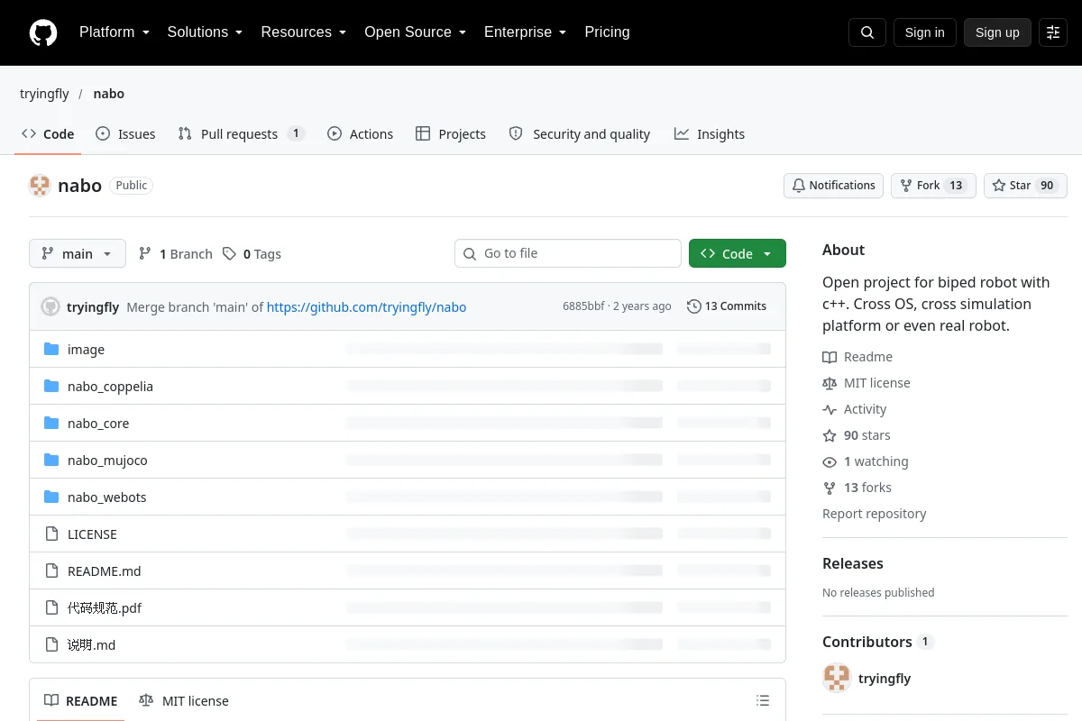The image size is (1082, 721).
Task: Fork the repository with Fork button
Action: coord(933,186)
